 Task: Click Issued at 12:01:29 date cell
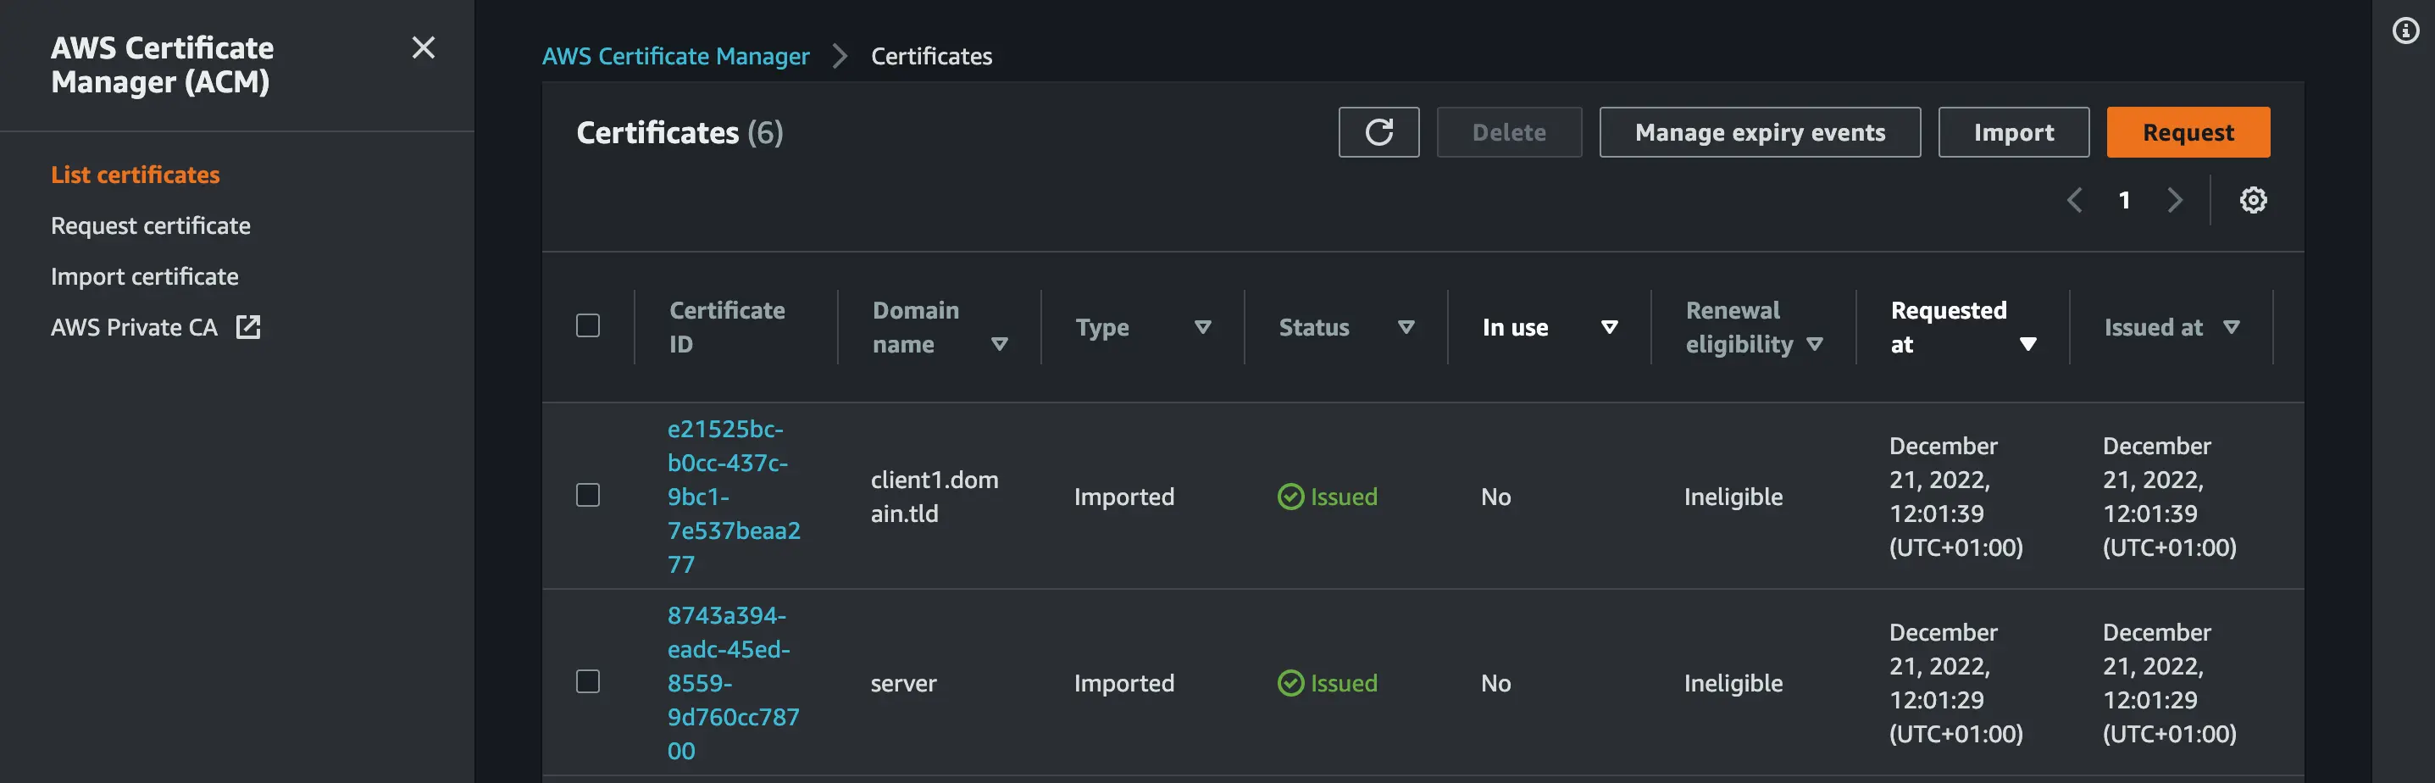coord(2169,683)
